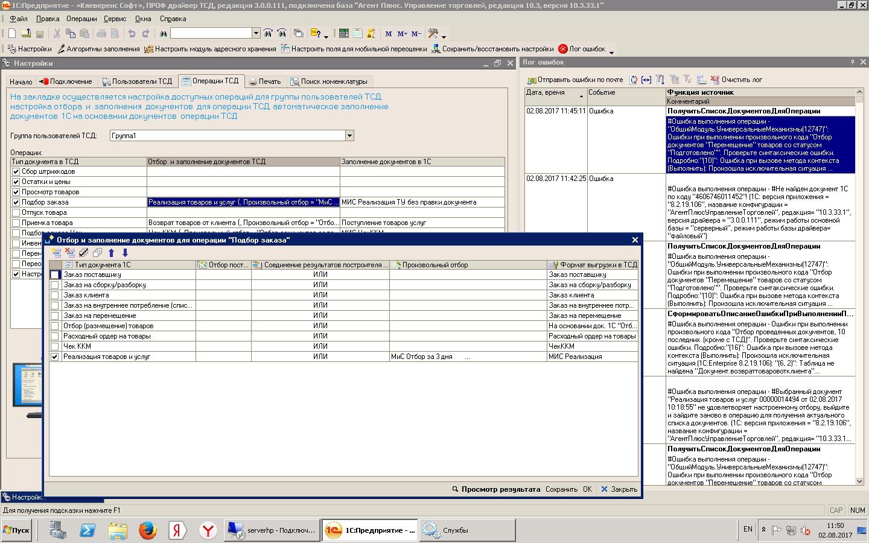Viewport: 869px width, 543px height.
Task: Click the Очистить лог button
Action: click(736, 80)
